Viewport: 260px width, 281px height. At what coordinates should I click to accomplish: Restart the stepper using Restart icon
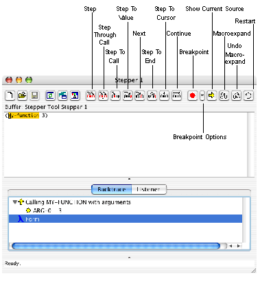[248, 95]
